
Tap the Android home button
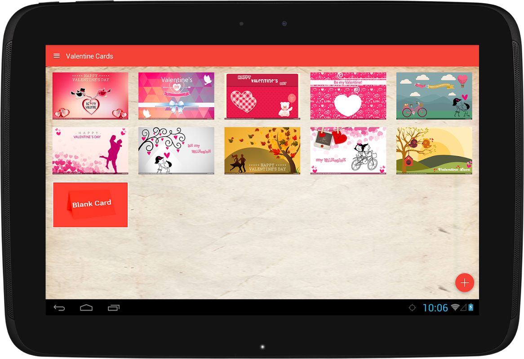tap(86, 308)
